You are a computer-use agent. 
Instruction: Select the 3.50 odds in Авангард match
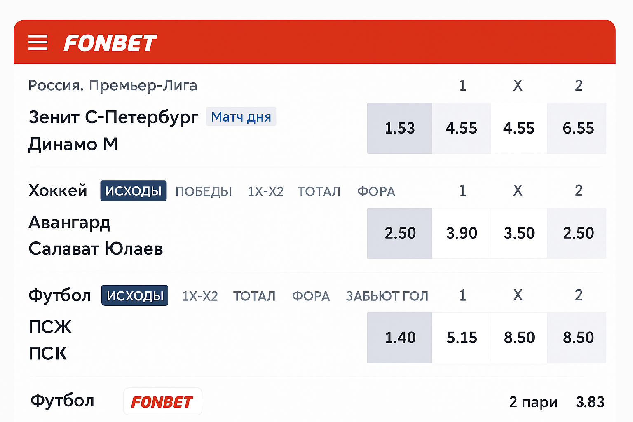coord(519,233)
